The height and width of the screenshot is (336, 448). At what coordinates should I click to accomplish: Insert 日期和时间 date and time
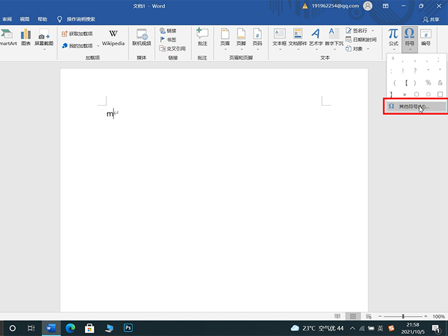point(361,40)
